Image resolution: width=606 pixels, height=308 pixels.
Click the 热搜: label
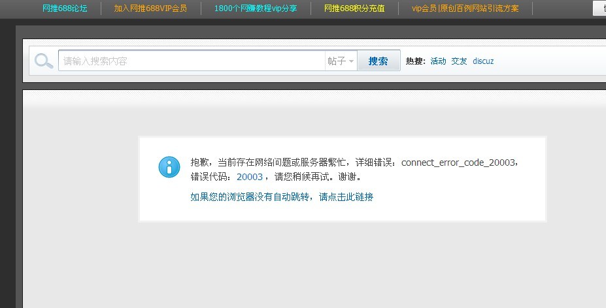click(x=416, y=61)
